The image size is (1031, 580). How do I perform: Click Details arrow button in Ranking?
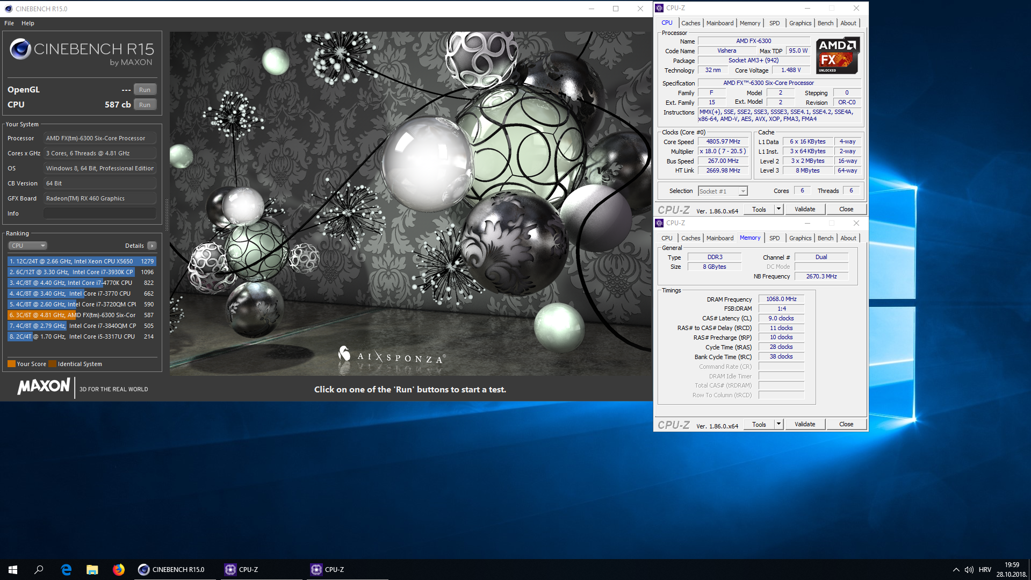click(152, 246)
